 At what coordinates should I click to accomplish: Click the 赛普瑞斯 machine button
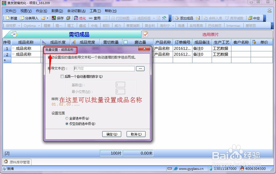click(x=133, y=26)
